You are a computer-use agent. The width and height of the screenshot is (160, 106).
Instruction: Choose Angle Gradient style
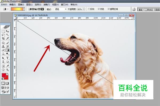[36, 9]
